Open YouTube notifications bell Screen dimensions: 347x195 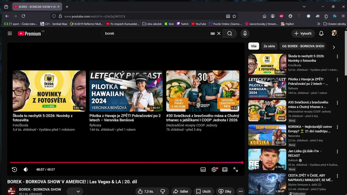321,34
